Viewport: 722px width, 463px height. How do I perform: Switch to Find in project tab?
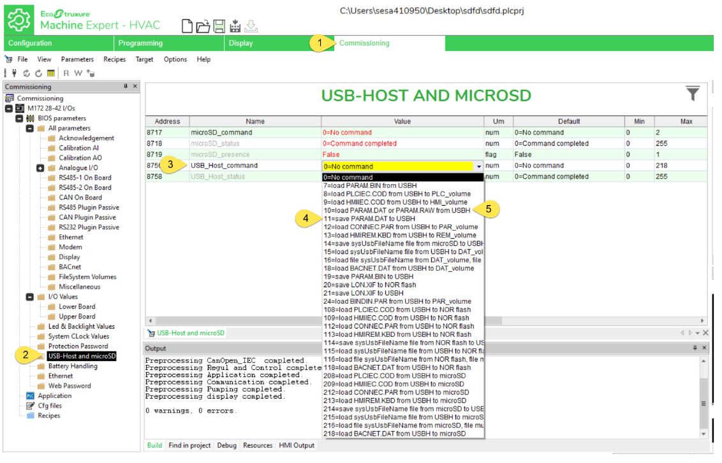tap(189, 445)
